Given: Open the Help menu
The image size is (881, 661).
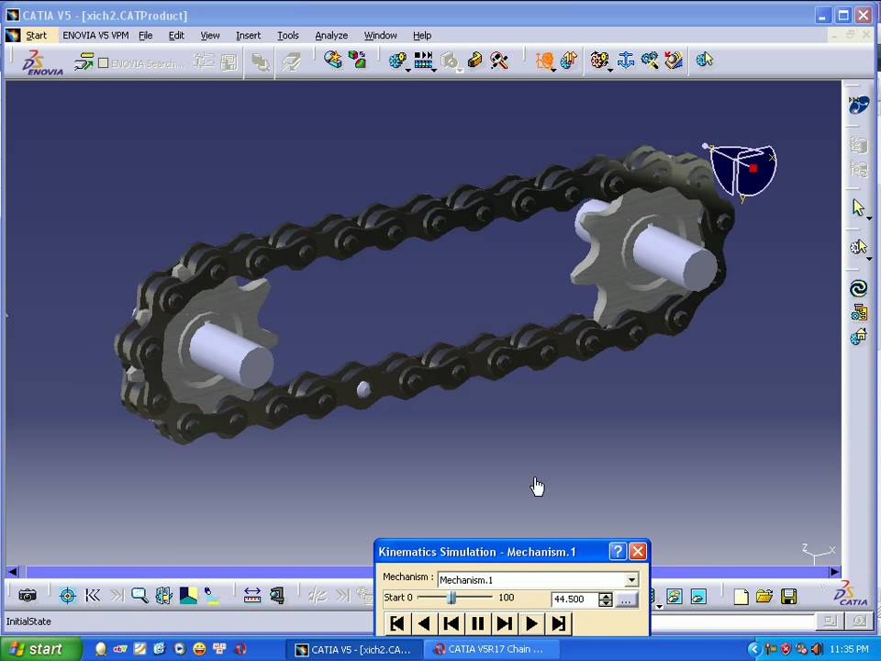Looking at the screenshot, I should (422, 36).
